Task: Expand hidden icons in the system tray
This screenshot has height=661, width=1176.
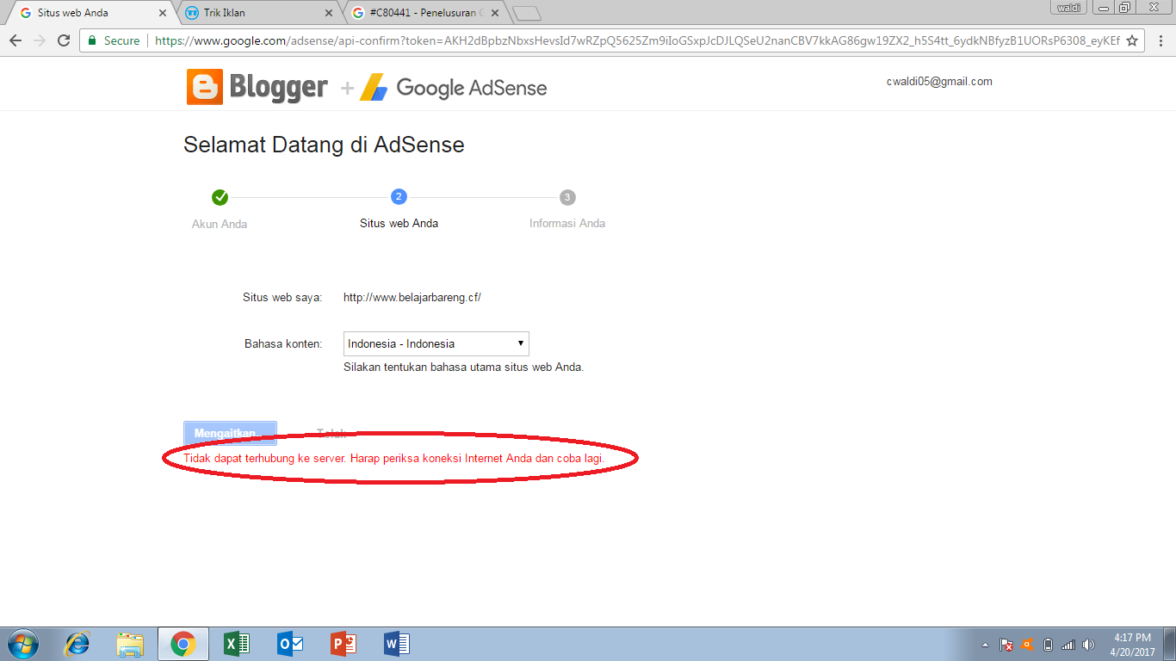Action: (984, 643)
